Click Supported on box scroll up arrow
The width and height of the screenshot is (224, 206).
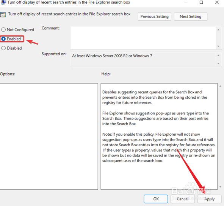(218, 56)
